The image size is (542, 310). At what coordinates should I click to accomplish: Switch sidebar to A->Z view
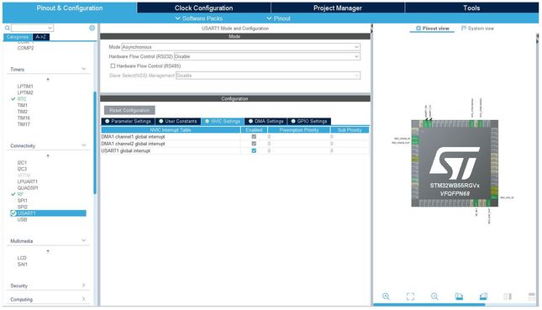pyautogui.click(x=41, y=37)
